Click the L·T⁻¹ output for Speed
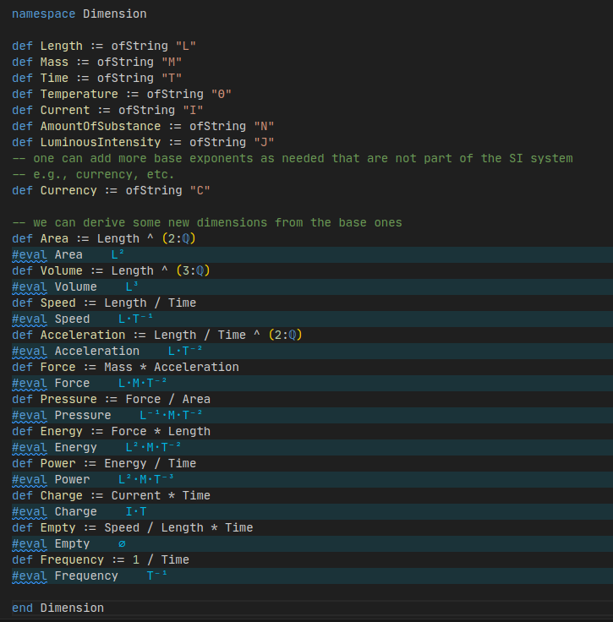 135,319
